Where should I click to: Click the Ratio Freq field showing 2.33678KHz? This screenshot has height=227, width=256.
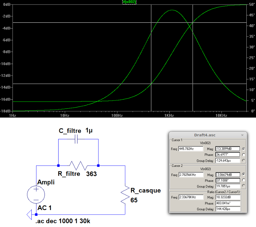pyautogui.click(x=191, y=198)
